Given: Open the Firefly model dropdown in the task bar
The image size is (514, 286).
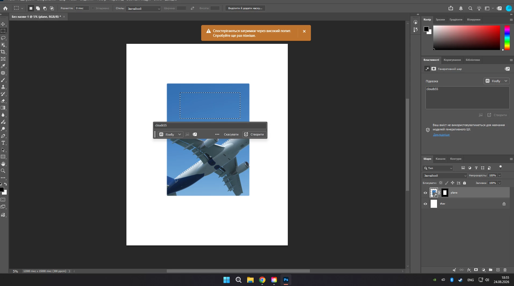Looking at the screenshot, I should point(170,134).
